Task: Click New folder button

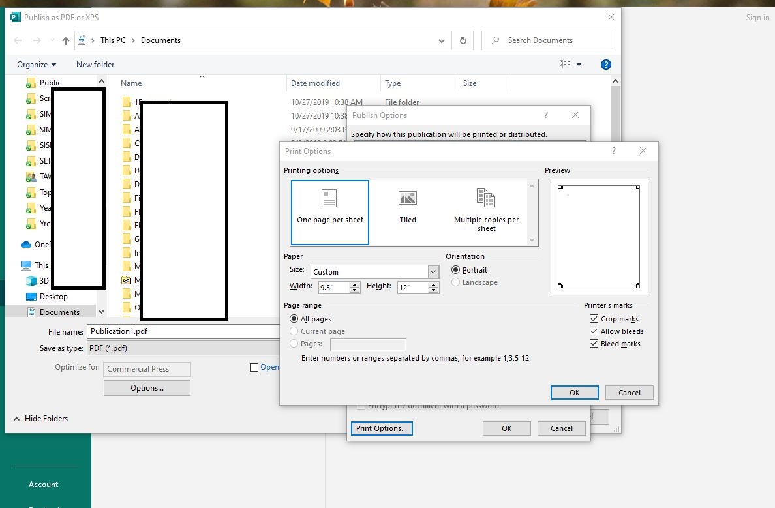Action: (95, 65)
